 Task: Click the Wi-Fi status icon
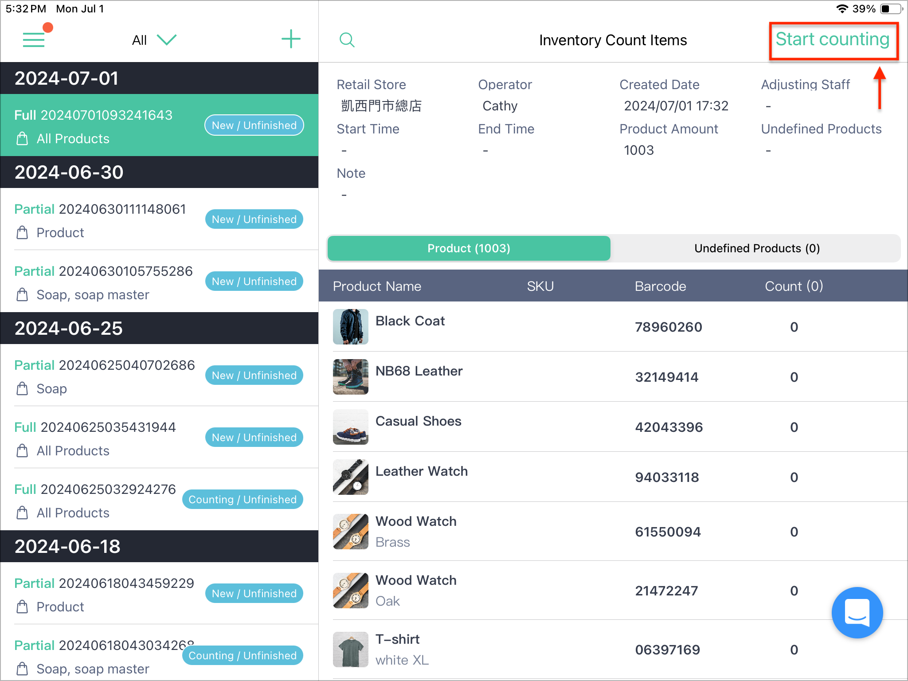841,9
